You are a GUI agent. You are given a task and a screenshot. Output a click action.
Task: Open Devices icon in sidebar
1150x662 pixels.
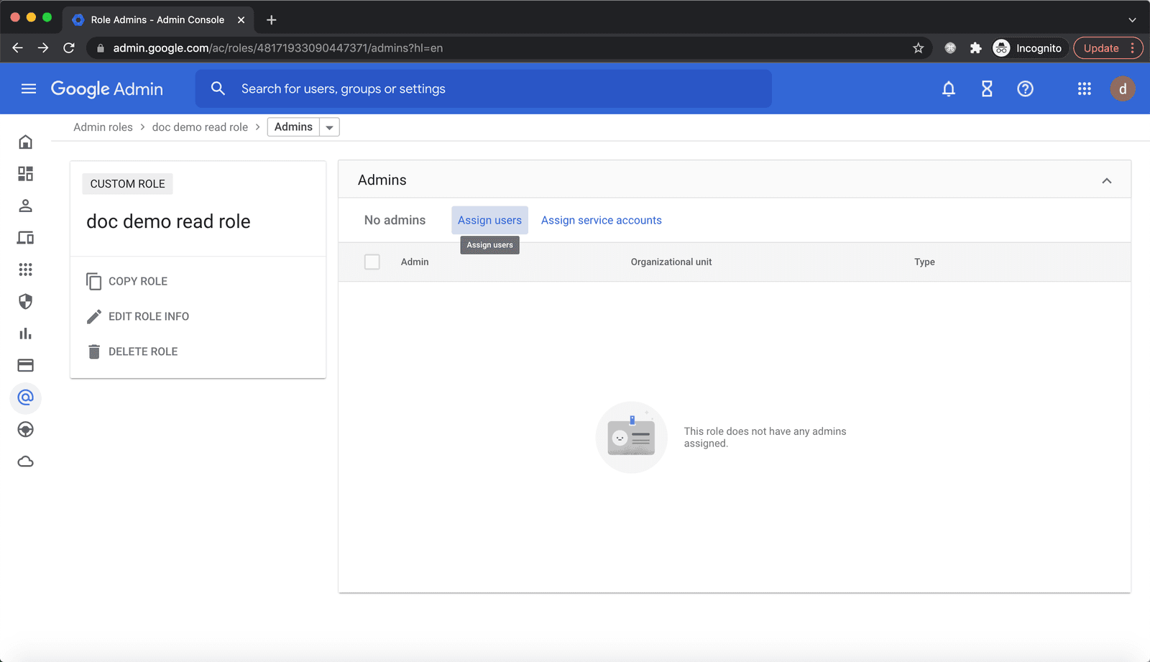(x=26, y=238)
